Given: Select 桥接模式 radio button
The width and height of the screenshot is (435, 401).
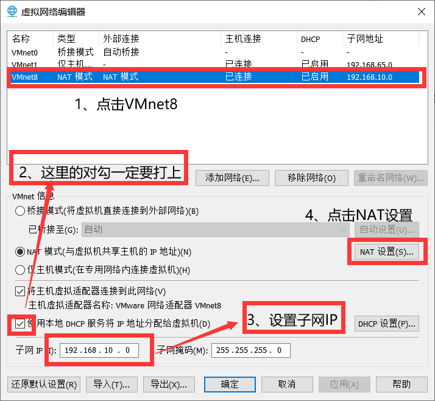Looking at the screenshot, I should (x=20, y=211).
